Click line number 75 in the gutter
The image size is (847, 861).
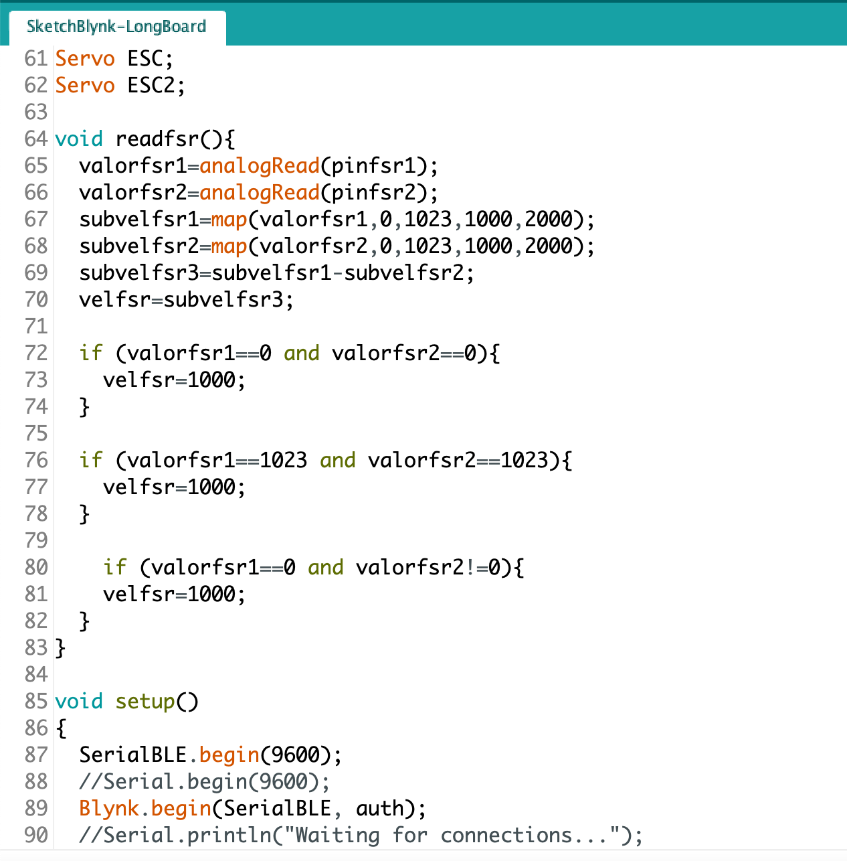[x=36, y=434]
